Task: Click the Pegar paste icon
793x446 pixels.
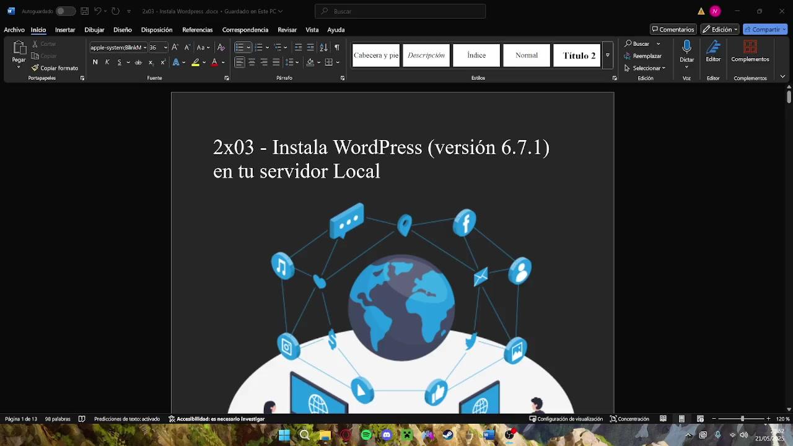Action: click(19, 48)
